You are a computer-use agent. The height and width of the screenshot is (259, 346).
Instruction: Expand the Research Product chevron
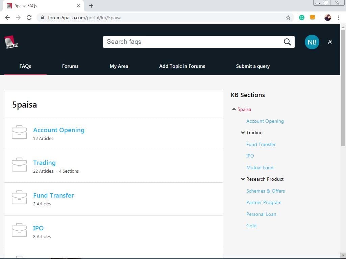pyautogui.click(x=243, y=179)
